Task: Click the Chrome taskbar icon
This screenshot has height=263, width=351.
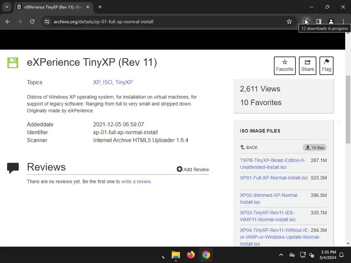Action: (x=206, y=255)
